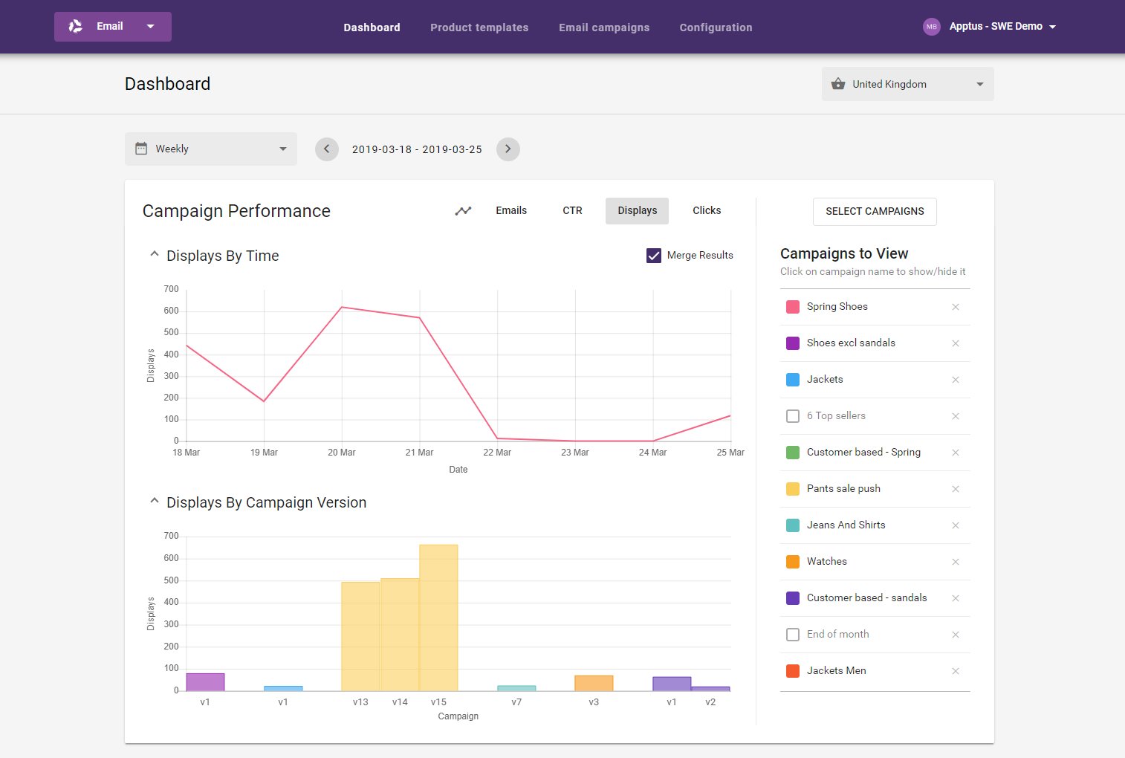Toggle the Customer based - Spring color box
The width and height of the screenshot is (1125, 758).
pyautogui.click(x=793, y=453)
